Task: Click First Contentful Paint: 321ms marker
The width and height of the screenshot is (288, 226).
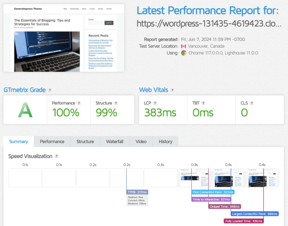Action: pos(213,192)
